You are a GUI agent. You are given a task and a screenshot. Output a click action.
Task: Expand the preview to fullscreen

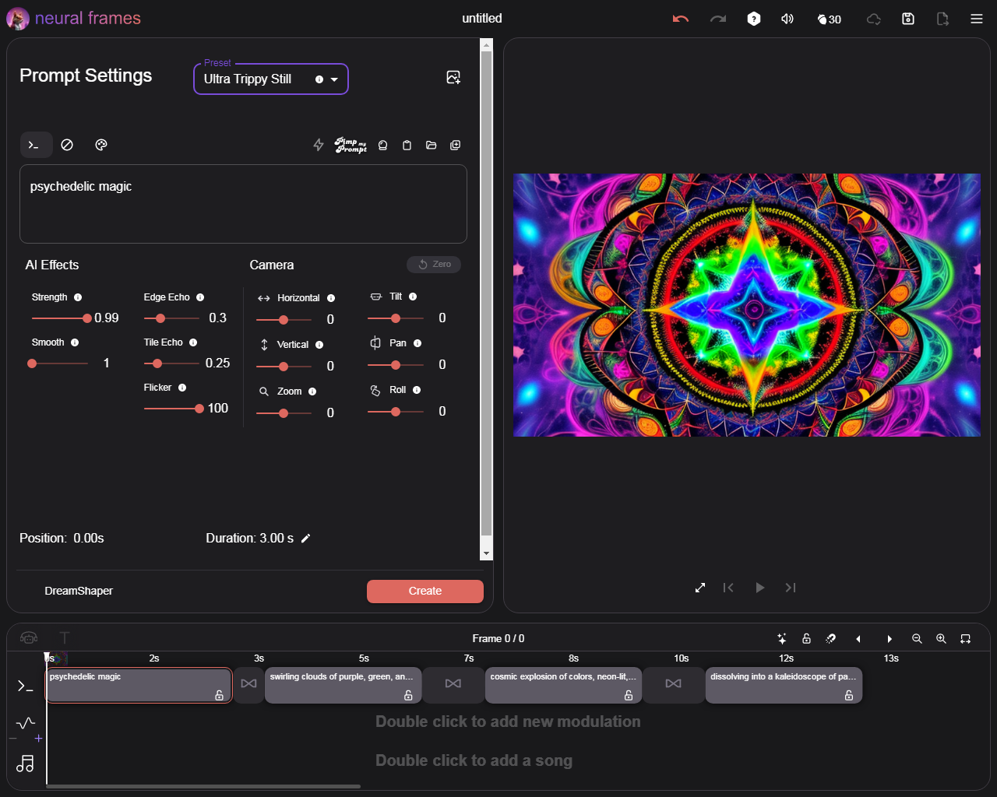(700, 588)
